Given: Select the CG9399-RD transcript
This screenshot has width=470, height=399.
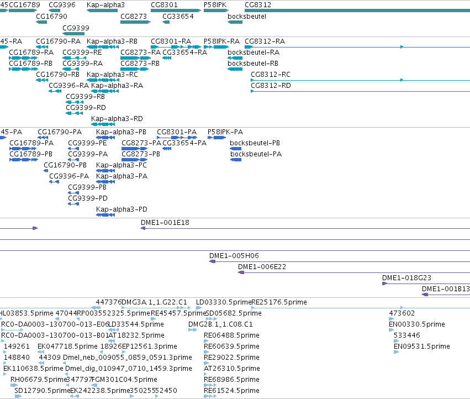Looking at the screenshot, I should point(75,113).
